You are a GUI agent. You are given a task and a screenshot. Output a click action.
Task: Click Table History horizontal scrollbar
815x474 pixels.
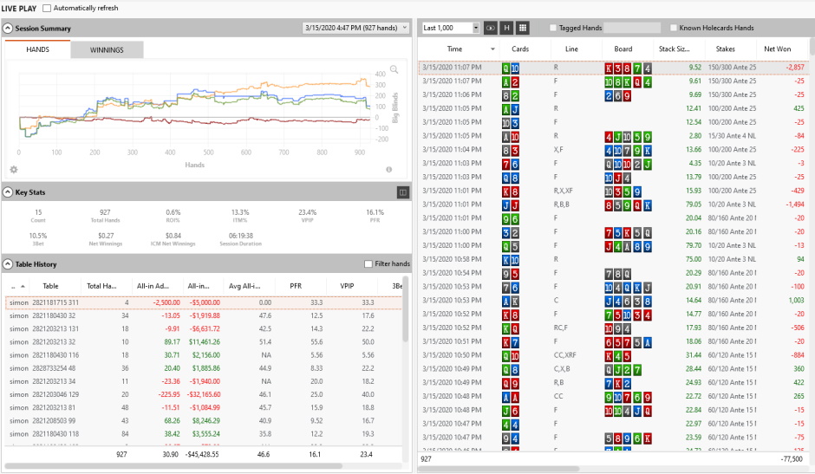173,465
